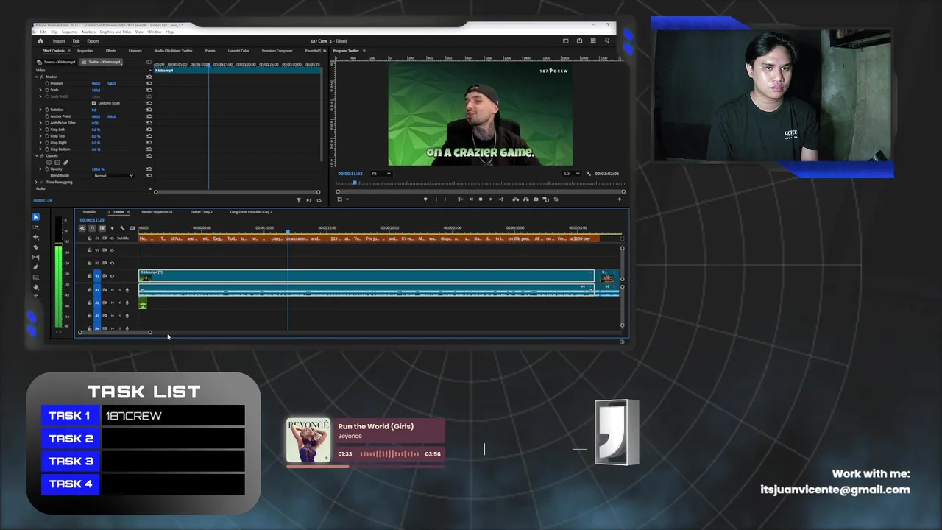Screen dimensions: 942x530
Task: Toggle Uniform Scale checkbox
Action: tap(93, 103)
